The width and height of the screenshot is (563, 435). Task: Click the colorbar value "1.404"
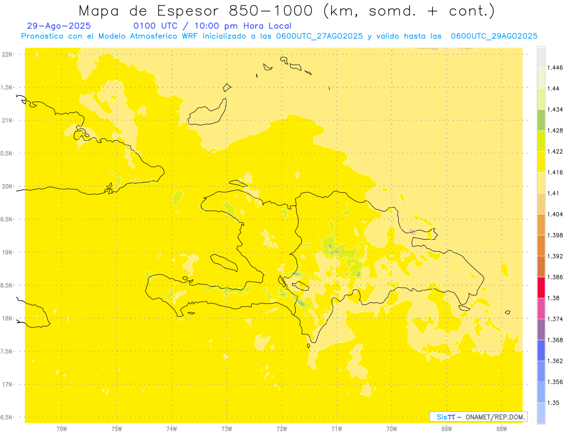(x=555, y=214)
